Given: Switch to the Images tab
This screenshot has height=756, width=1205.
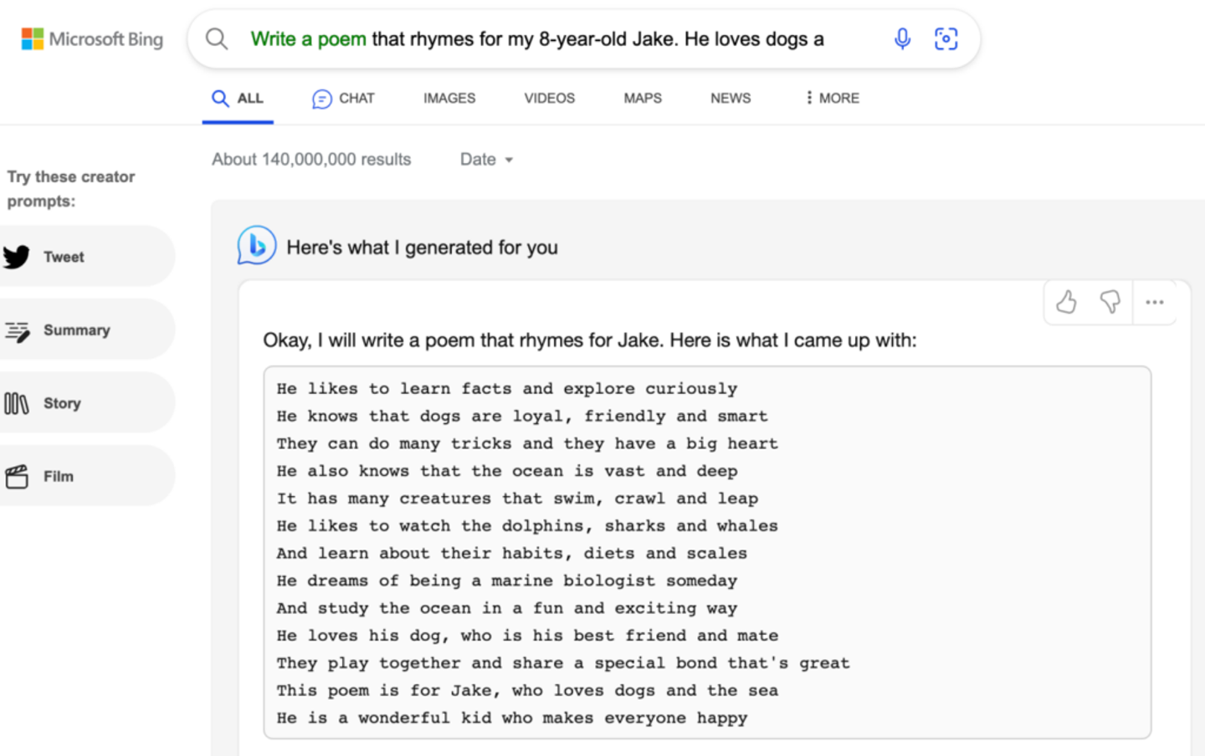Looking at the screenshot, I should [449, 99].
